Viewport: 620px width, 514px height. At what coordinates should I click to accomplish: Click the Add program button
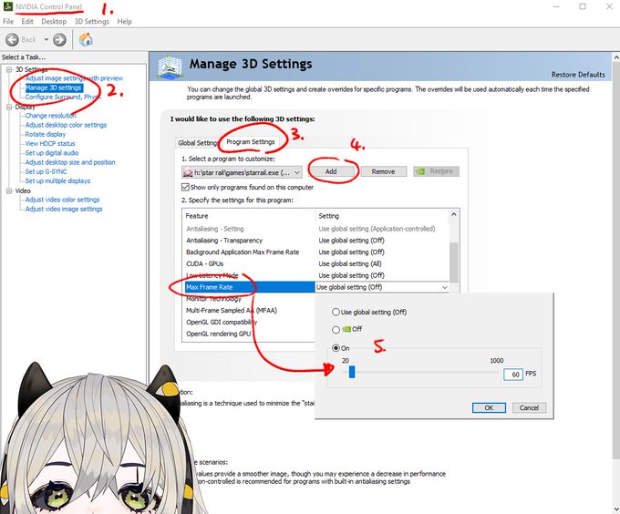331,171
